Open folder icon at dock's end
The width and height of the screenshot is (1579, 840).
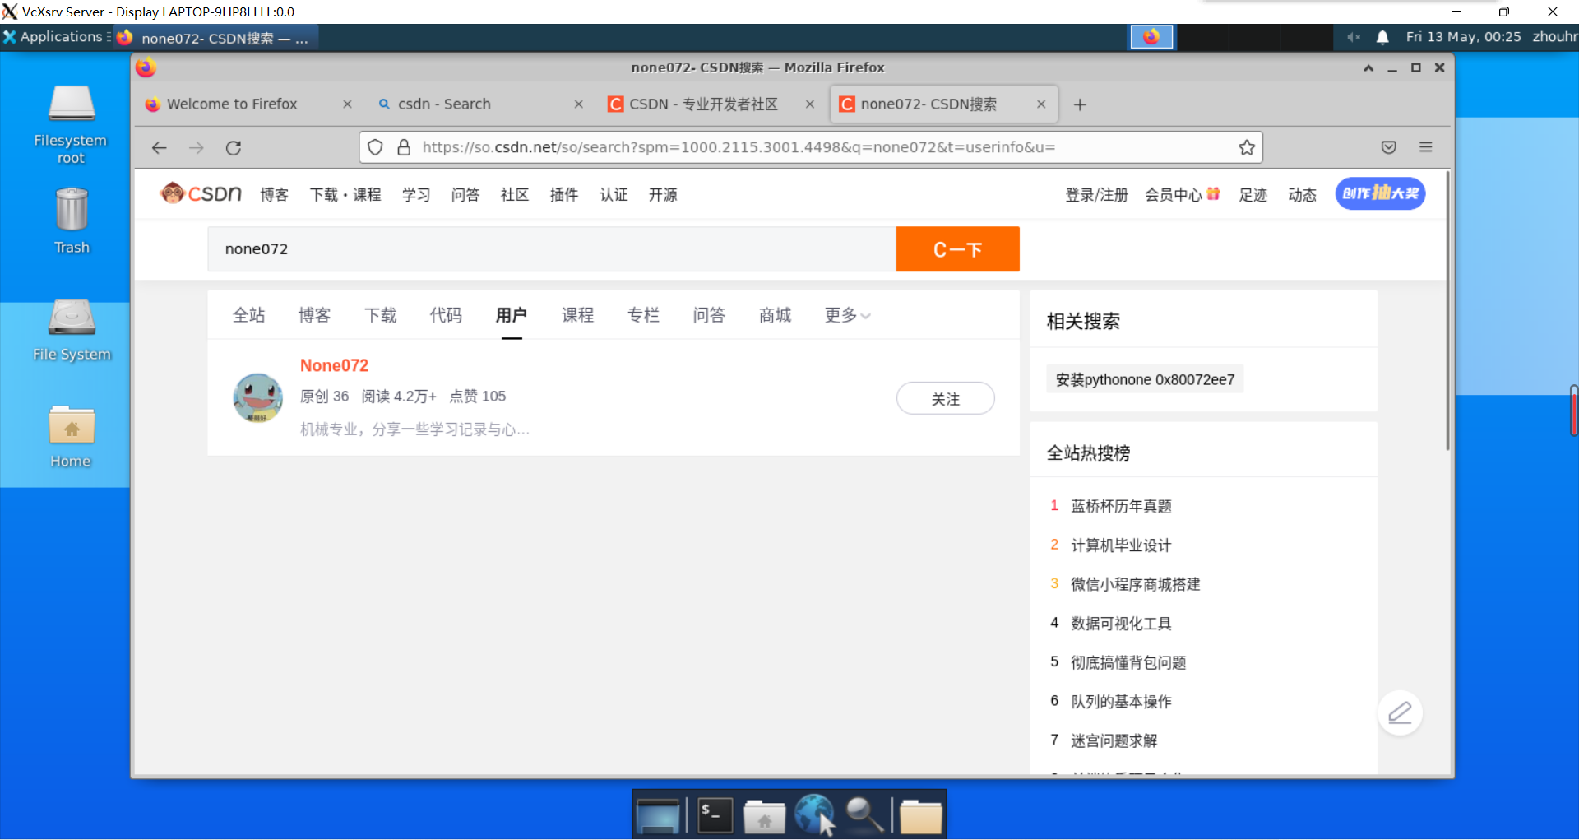pos(920,815)
